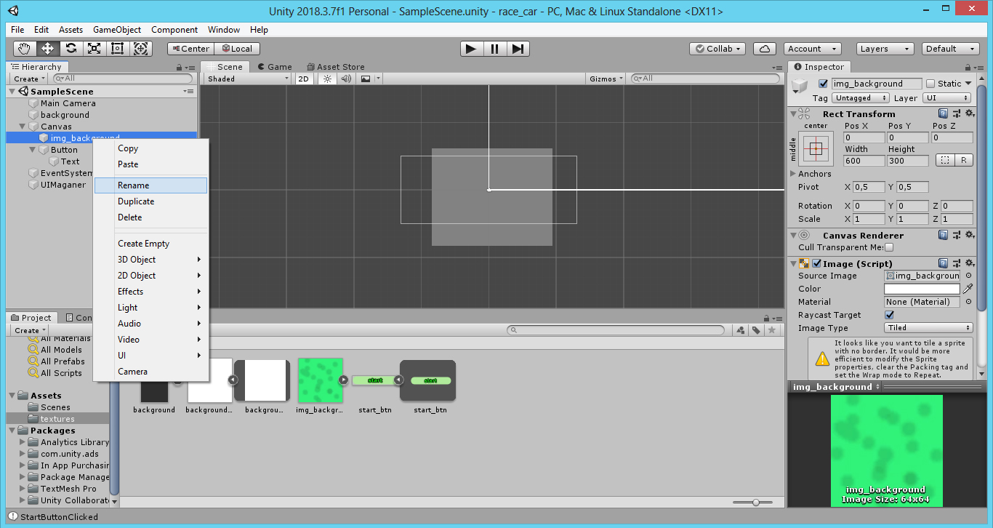Open the Layer dropdown showing UI

click(947, 98)
